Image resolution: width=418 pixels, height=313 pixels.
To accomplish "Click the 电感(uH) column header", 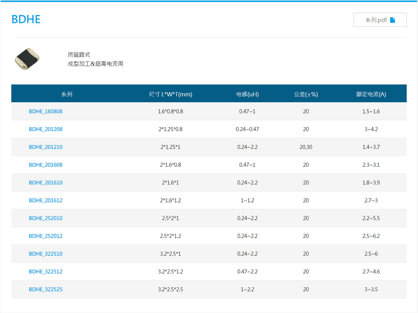I will pos(247,94).
